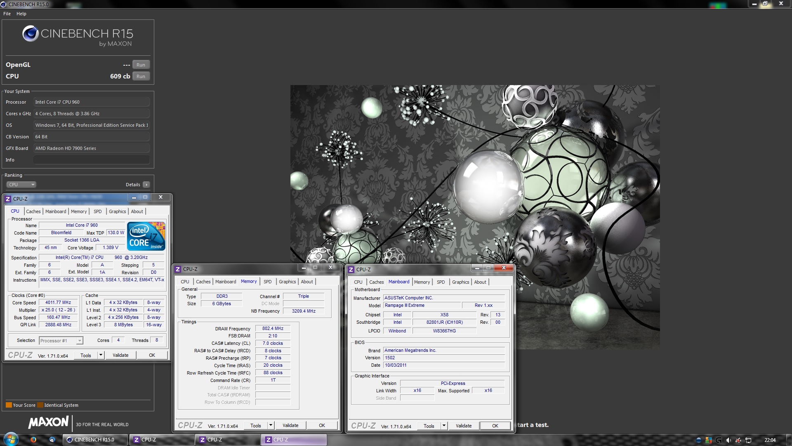
Task: Run the CPU benchmark
Action: point(141,76)
